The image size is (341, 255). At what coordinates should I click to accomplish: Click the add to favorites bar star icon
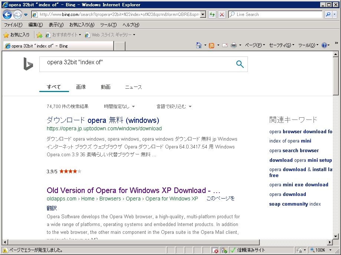pos(39,35)
